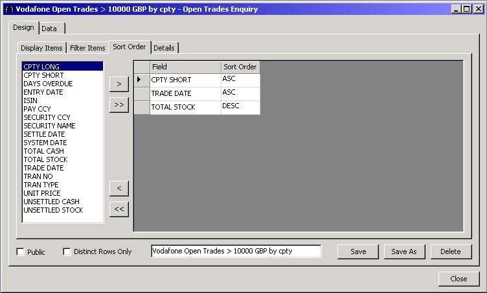Select the CPTY SHORT row marker arrow

141,80
